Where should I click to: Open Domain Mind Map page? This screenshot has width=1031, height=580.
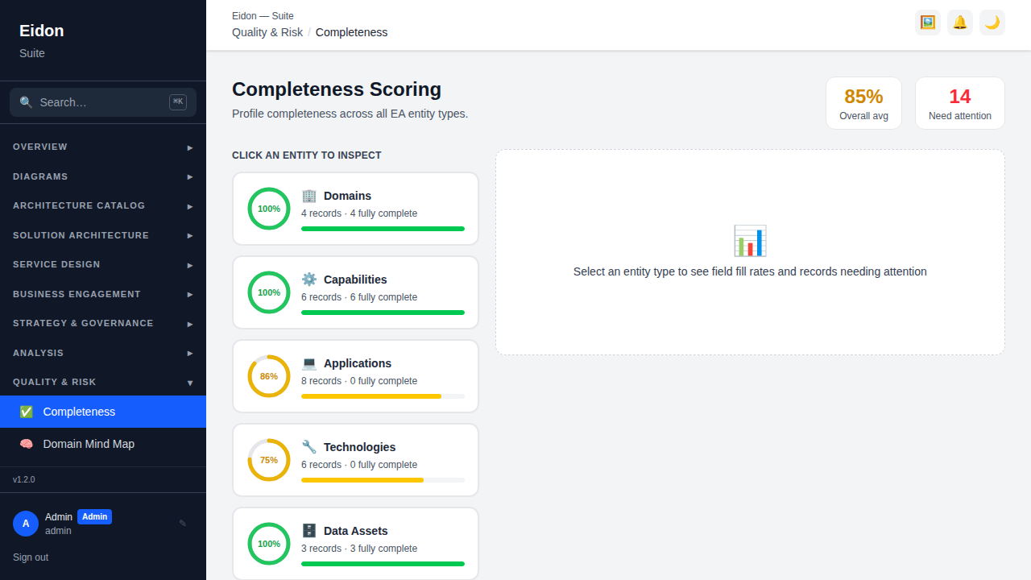point(103,444)
